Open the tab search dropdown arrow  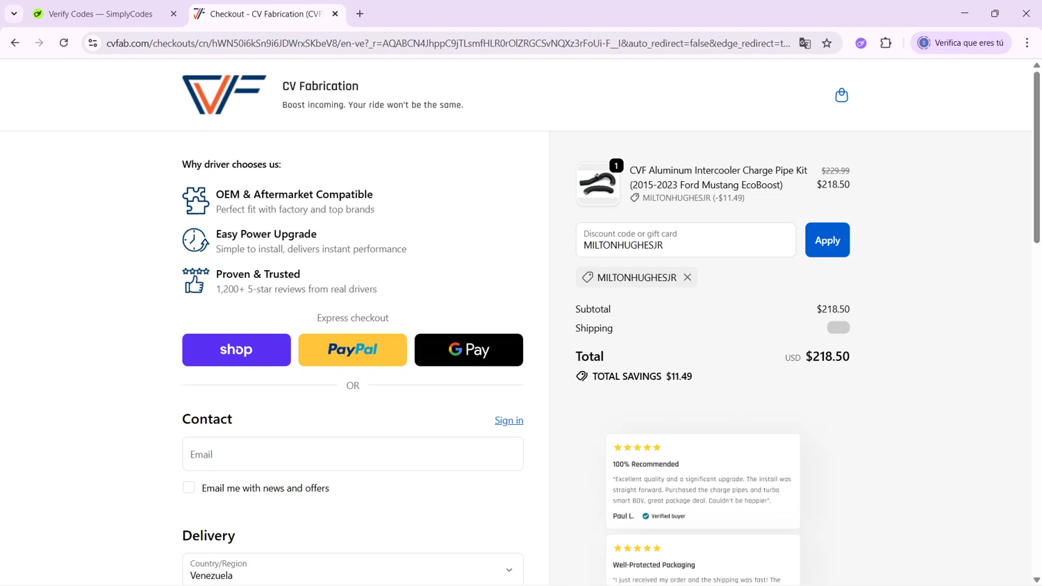coord(14,14)
